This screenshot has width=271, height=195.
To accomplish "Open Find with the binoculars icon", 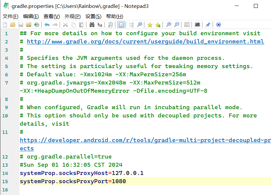I will (x=92, y=25).
